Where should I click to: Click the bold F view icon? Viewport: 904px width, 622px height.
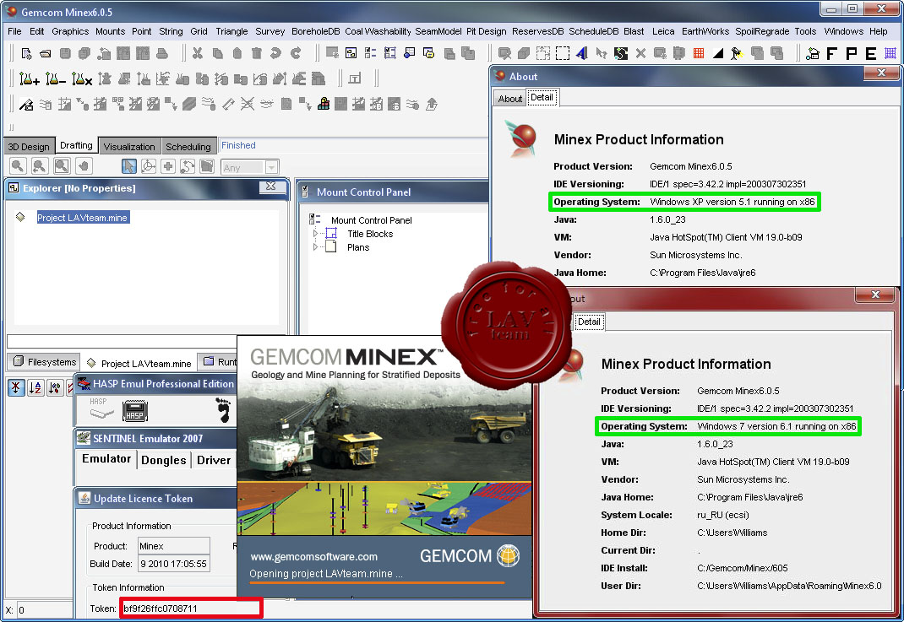832,53
